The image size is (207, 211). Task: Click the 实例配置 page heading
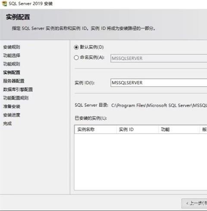pyautogui.click(x=18, y=17)
